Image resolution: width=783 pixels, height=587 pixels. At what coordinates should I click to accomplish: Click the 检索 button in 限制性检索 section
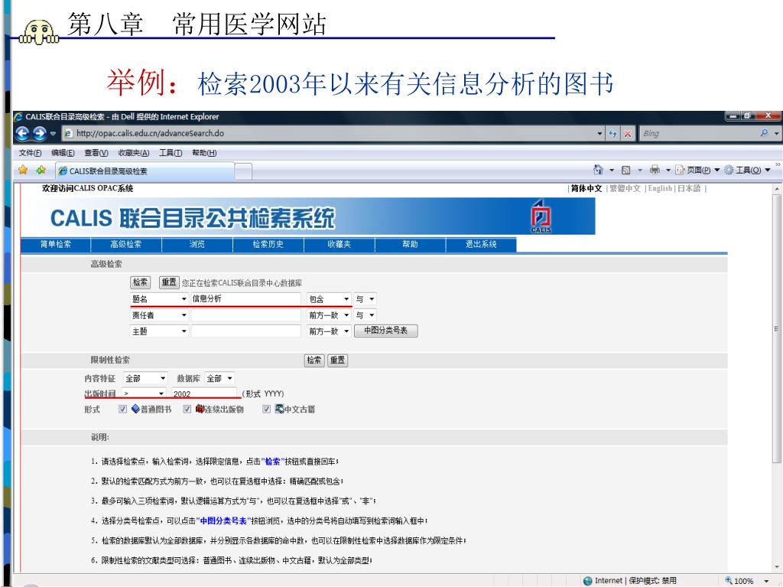tap(314, 360)
